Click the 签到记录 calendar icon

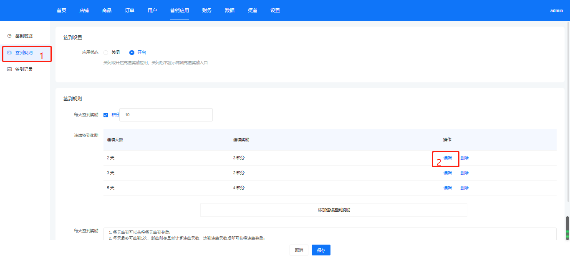tap(9, 69)
